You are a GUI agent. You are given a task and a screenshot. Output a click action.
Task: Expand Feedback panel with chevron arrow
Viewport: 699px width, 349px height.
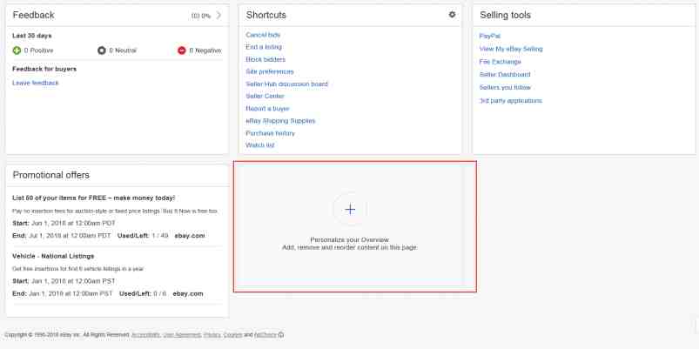pos(218,15)
